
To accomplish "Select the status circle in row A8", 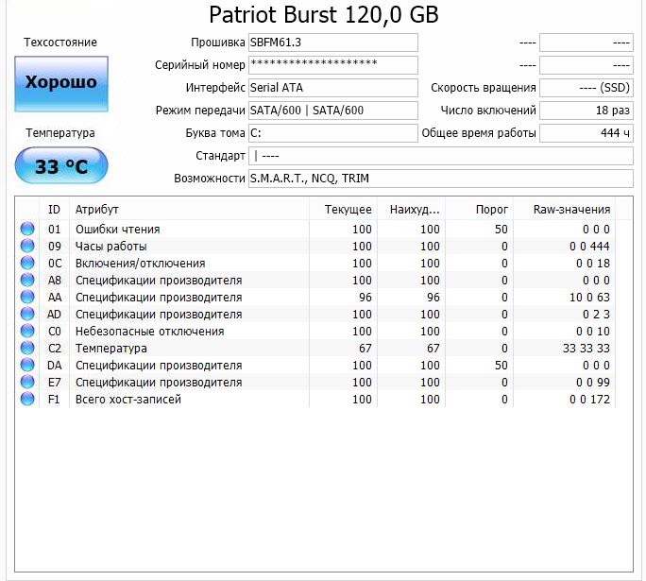I will 27,280.
